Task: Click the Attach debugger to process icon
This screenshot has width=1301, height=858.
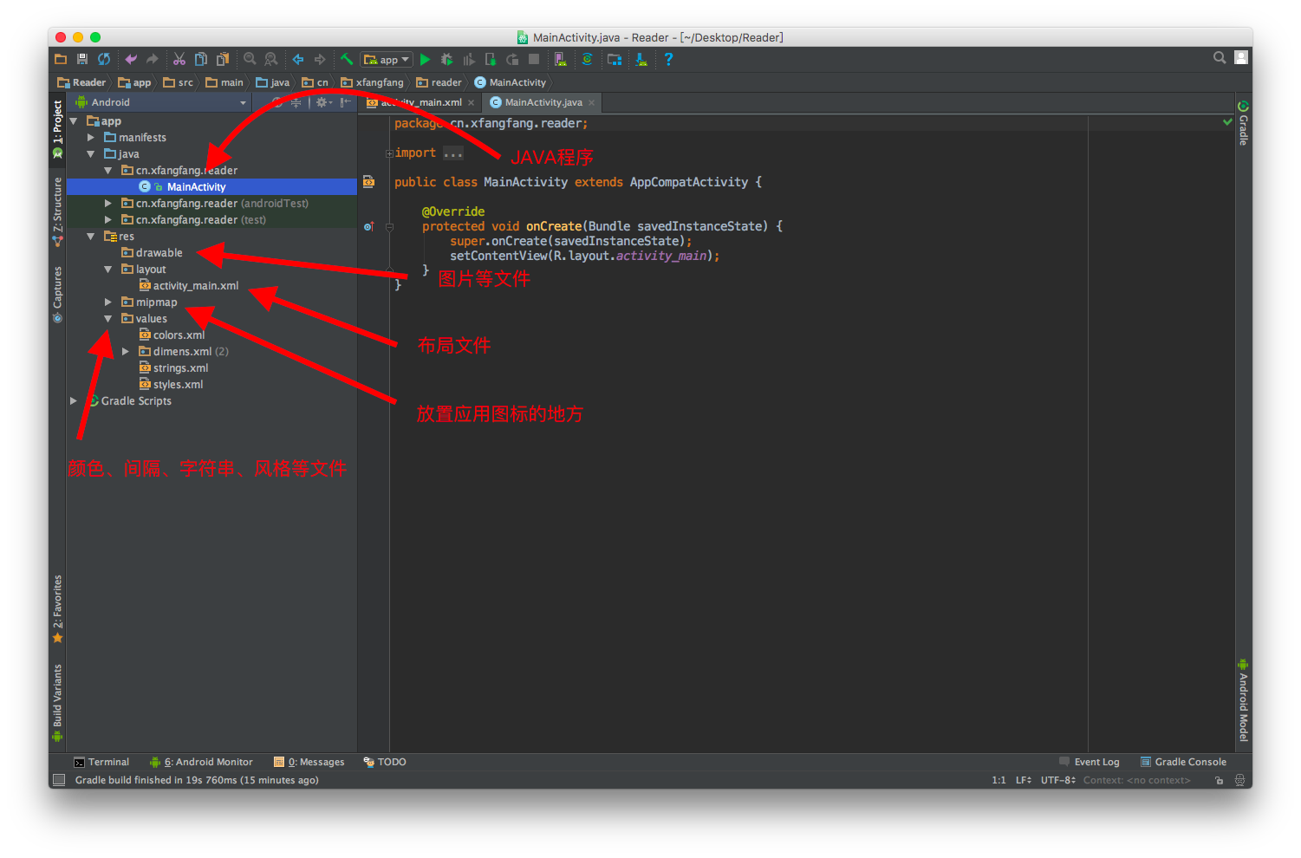Action: tap(491, 59)
